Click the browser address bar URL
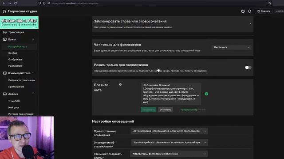 75,3
